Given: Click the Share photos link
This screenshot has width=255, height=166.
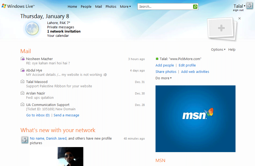Looking at the screenshot, I should coord(166,72).
